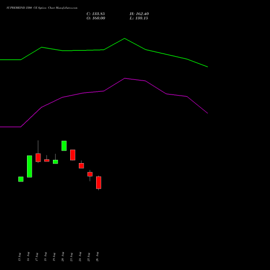The width and height of the screenshot is (270, 270).
Task: Click the 25 Aug date axis label
Action: coord(89,257)
